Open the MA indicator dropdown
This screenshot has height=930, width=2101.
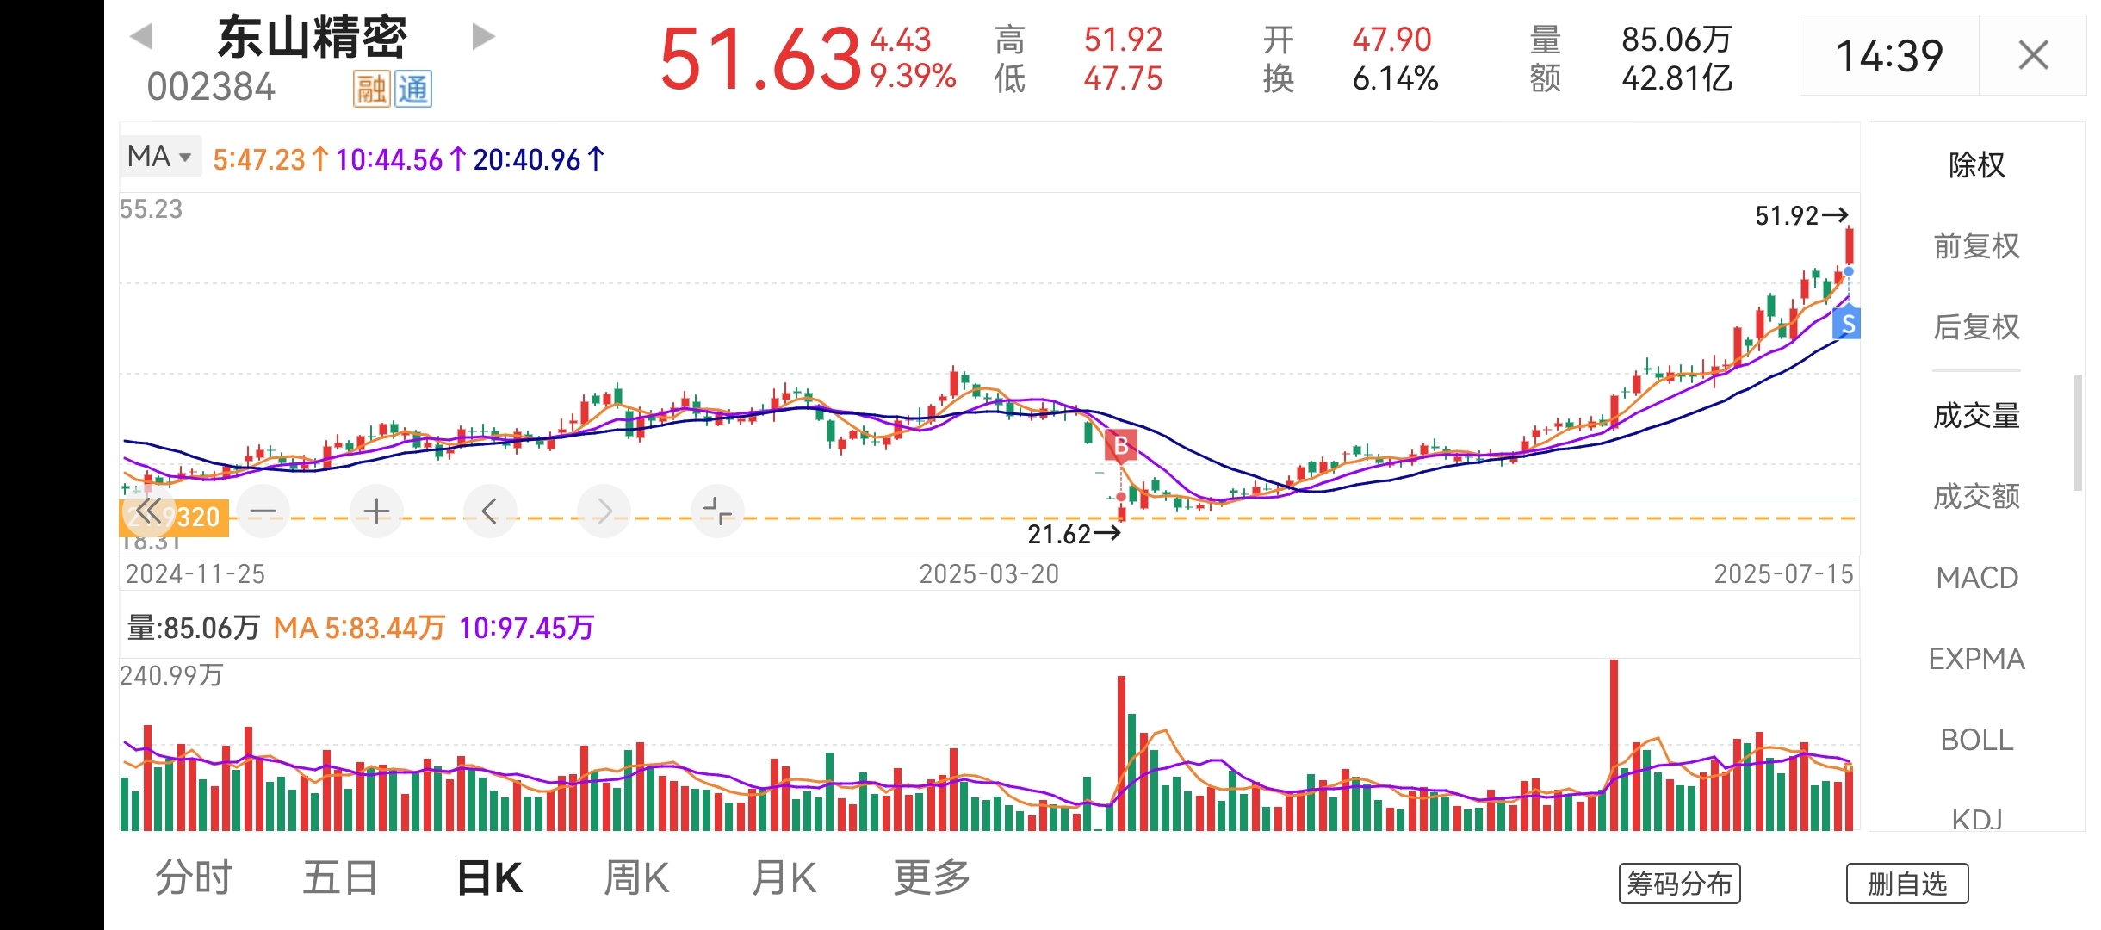tap(160, 157)
